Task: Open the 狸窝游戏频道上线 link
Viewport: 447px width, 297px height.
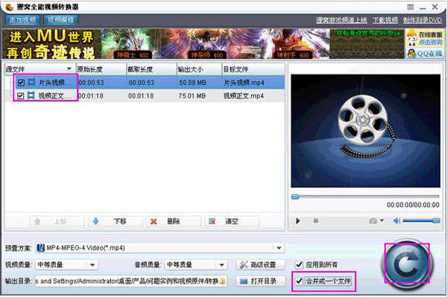Action: click(341, 20)
